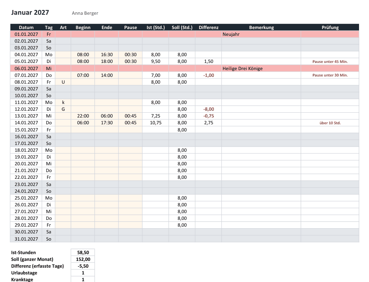Click the "Bemerkung" column header
The width and height of the screenshot is (369, 282).
coord(261,27)
